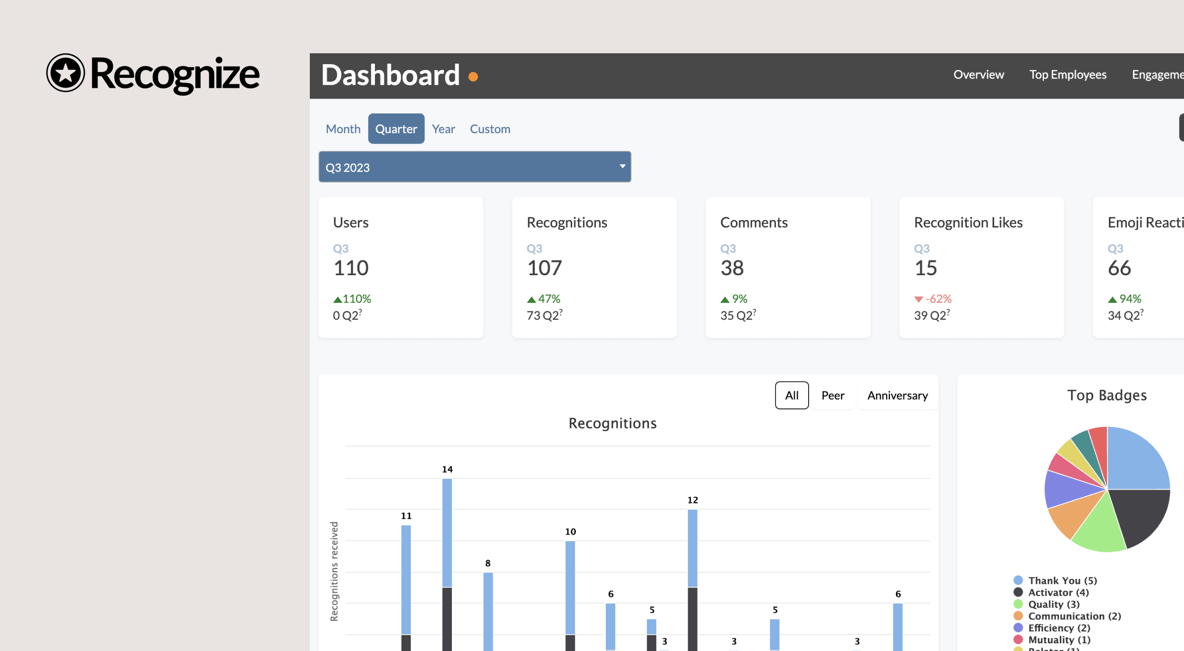This screenshot has width=1184, height=651.
Task: Click the Comments 35 Q2 help superscript
Action: 754,311
